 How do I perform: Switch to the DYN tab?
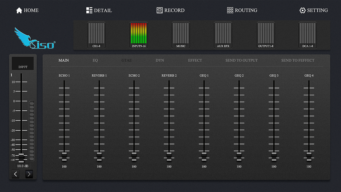pos(160,60)
